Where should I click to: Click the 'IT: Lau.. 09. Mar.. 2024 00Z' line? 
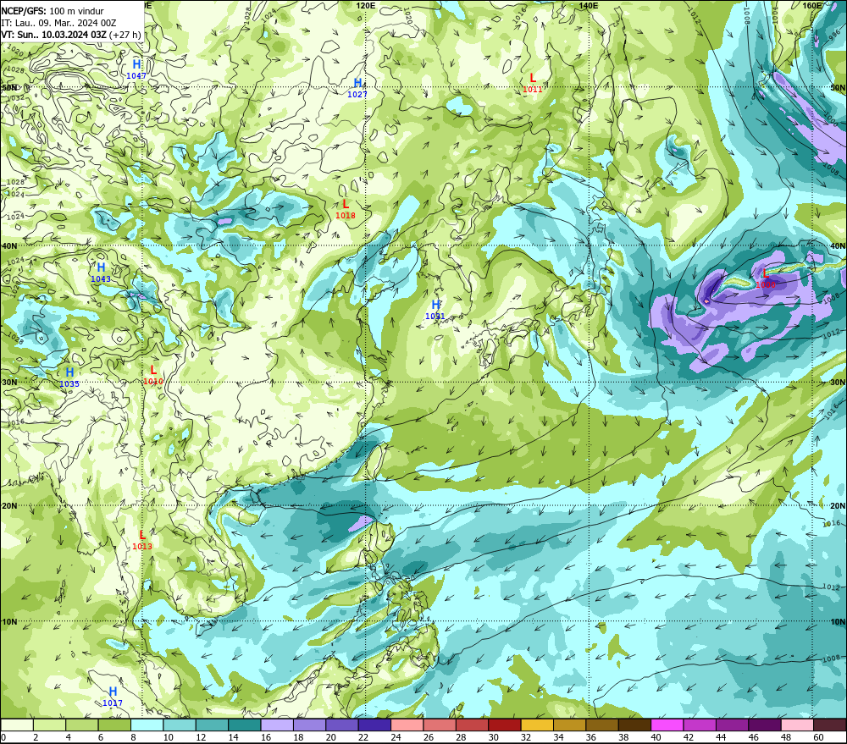pos(58,23)
